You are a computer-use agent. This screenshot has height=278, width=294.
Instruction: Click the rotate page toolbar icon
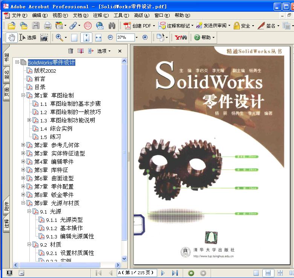coord(161,37)
